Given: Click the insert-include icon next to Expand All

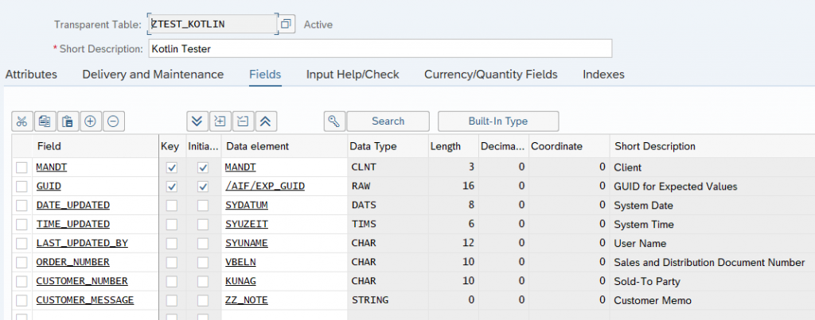Looking at the screenshot, I should [220, 121].
